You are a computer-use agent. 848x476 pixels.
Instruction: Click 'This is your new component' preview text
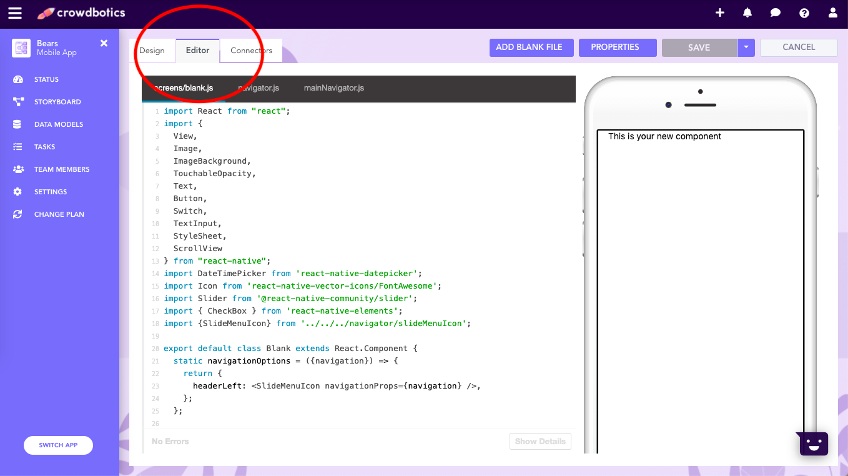pyautogui.click(x=664, y=136)
